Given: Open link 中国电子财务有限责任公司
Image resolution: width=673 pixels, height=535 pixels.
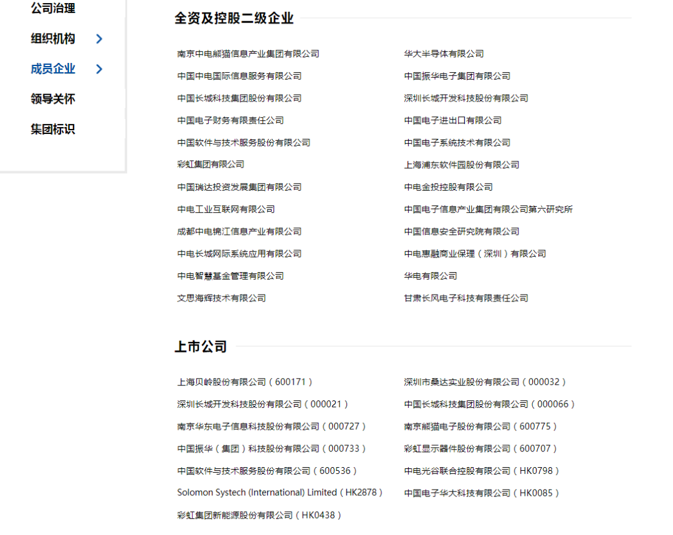Looking at the screenshot, I should 231,121.
